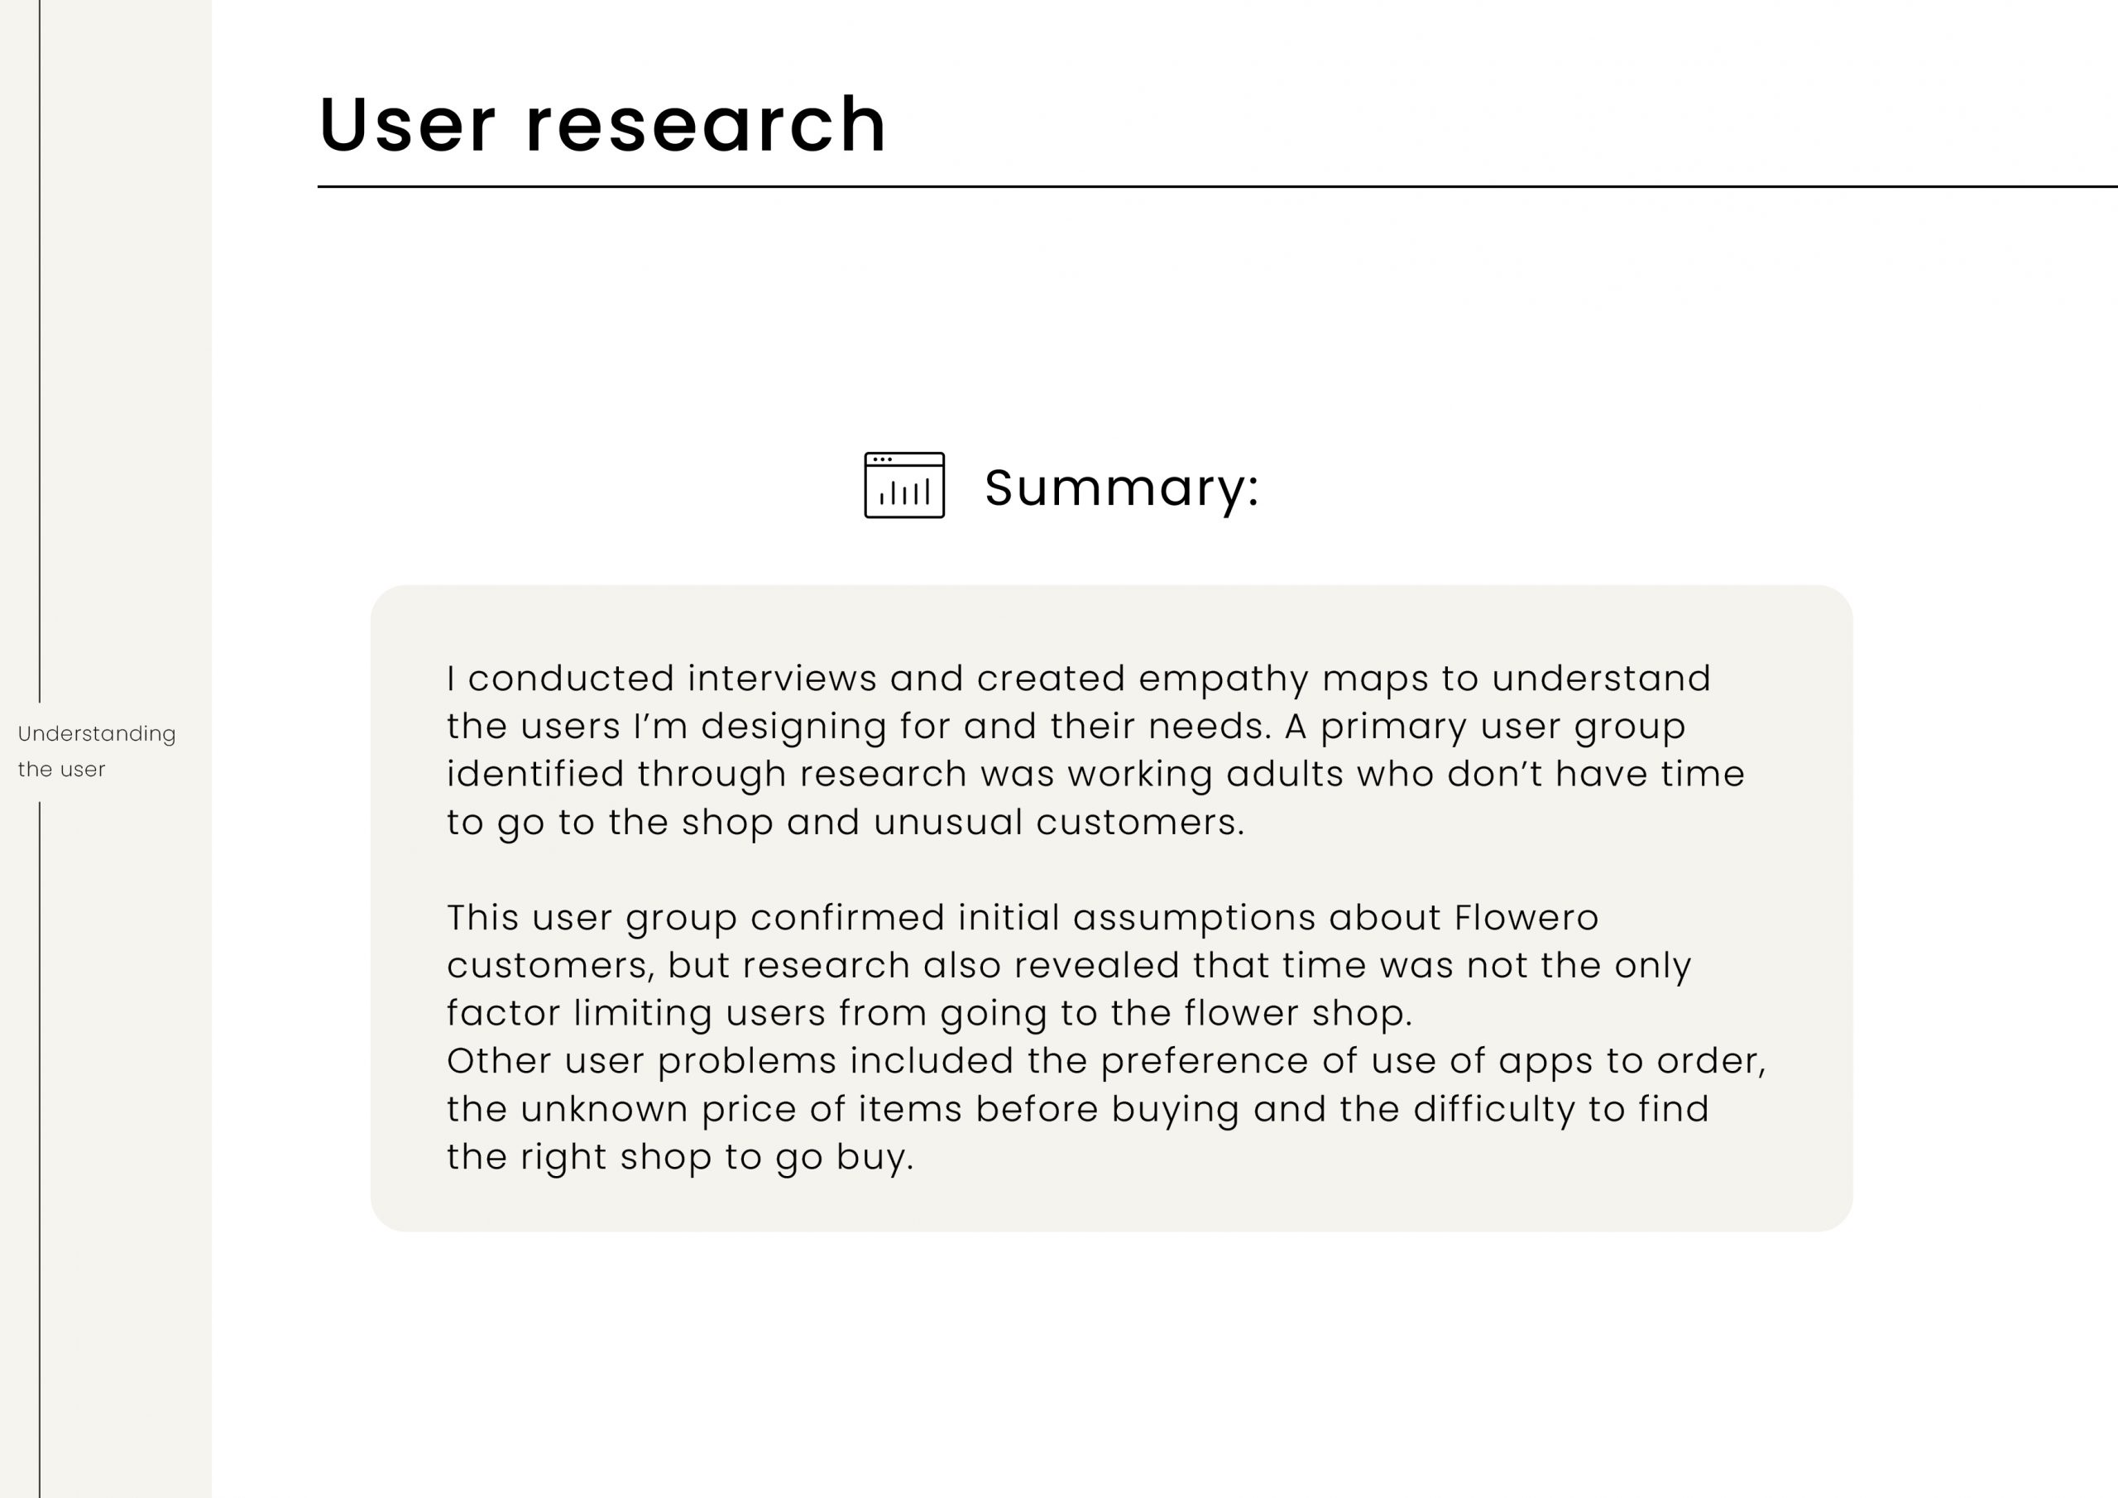The width and height of the screenshot is (2118, 1498).
Task: Click the line starting "This user group confirmed"
Action: (x=1023, y=918)
